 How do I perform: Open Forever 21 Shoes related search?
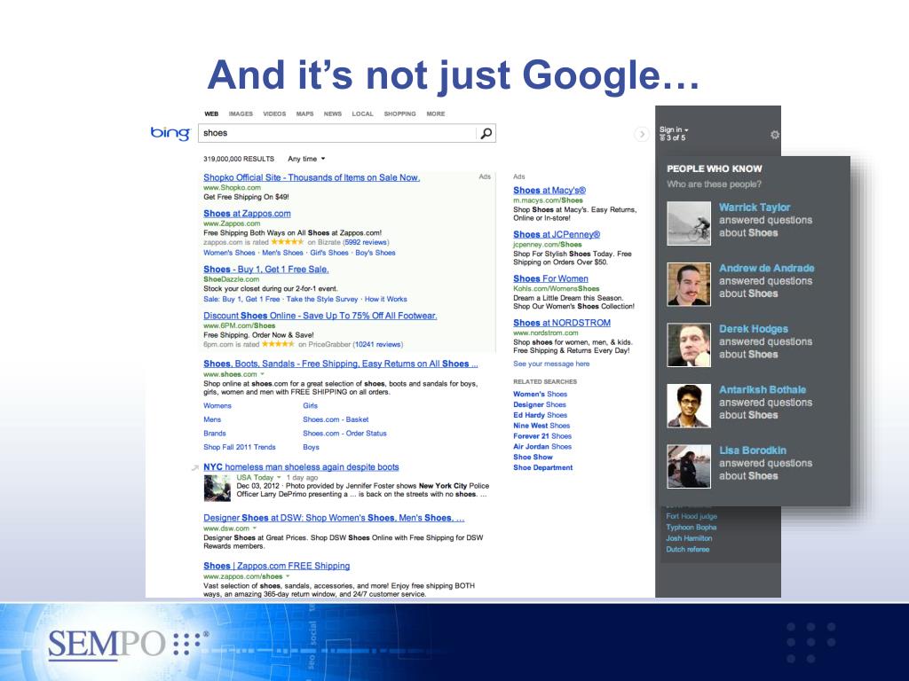[x=542, y=436]
